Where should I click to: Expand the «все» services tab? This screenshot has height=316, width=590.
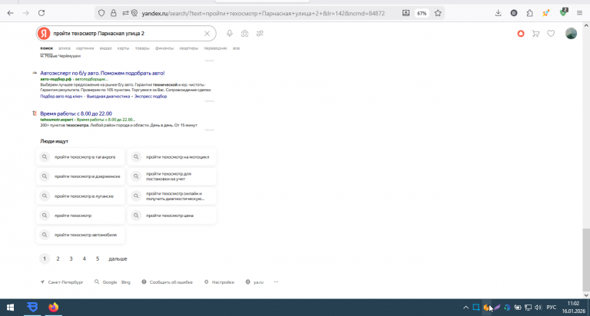coord(236,48)
